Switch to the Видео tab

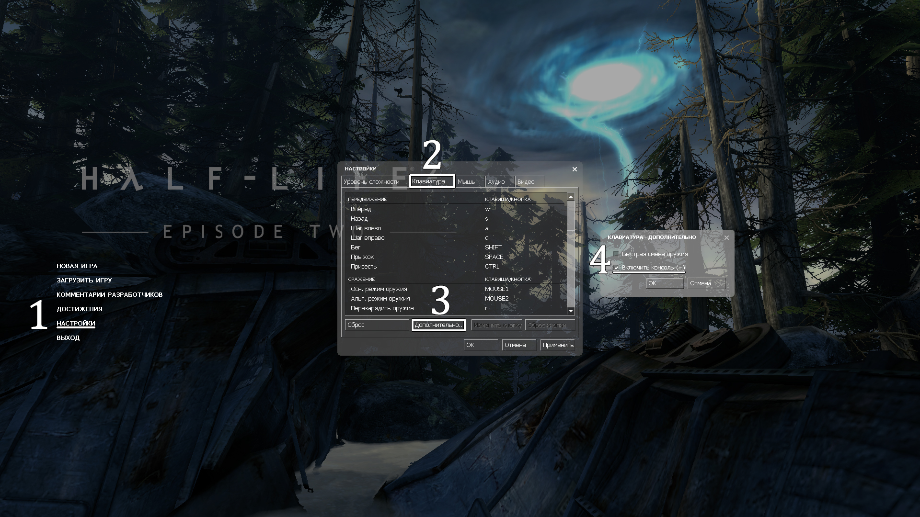pos(528,182)
